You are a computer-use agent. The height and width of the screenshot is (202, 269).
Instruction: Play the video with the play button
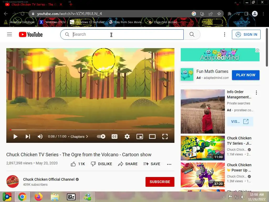[15, 137]
